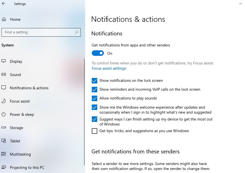Go back with the arrow icon
245x173 pixels.
click(x=4, y=4)
